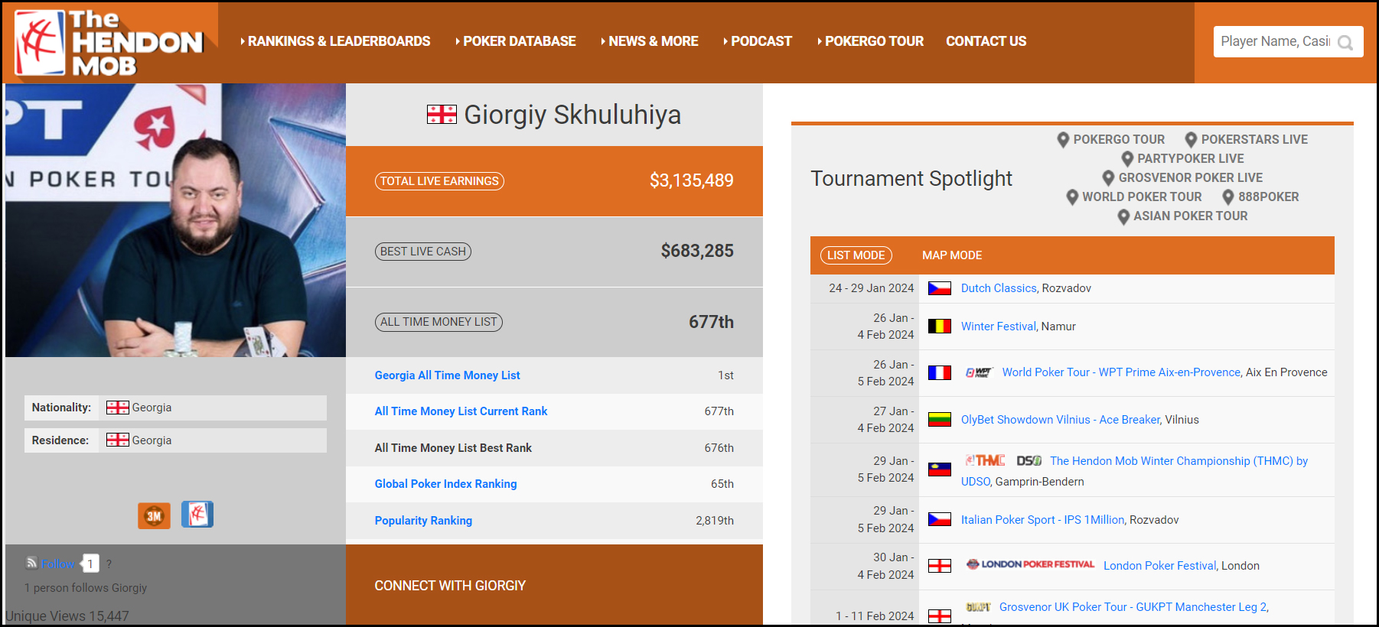1379x627 pixels.
Task: Expand the News & More menu
Action: pyautogui.click(x=650, y=41)
